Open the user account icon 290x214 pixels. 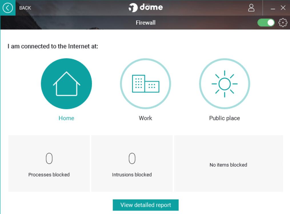point(251,8)
